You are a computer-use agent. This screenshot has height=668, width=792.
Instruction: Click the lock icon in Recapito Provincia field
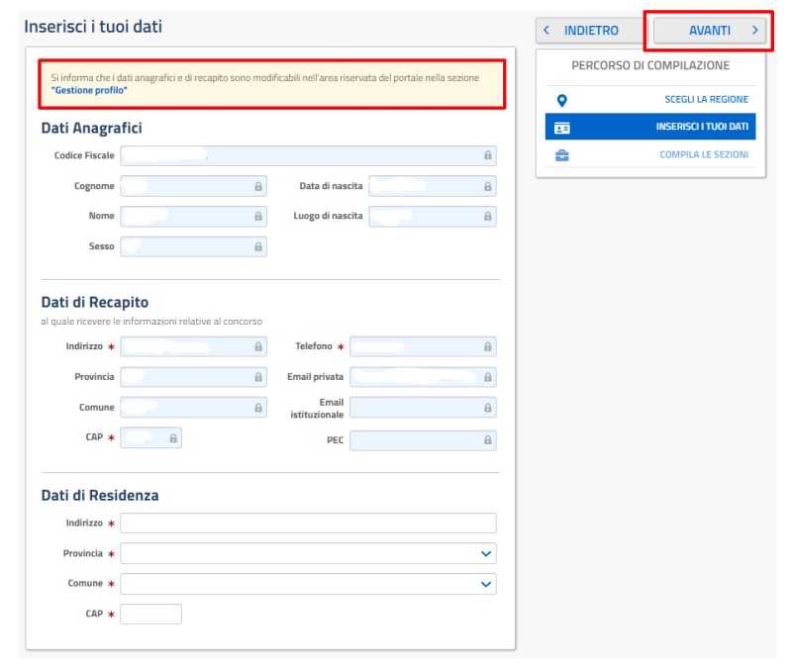click(x=258, y=377)
